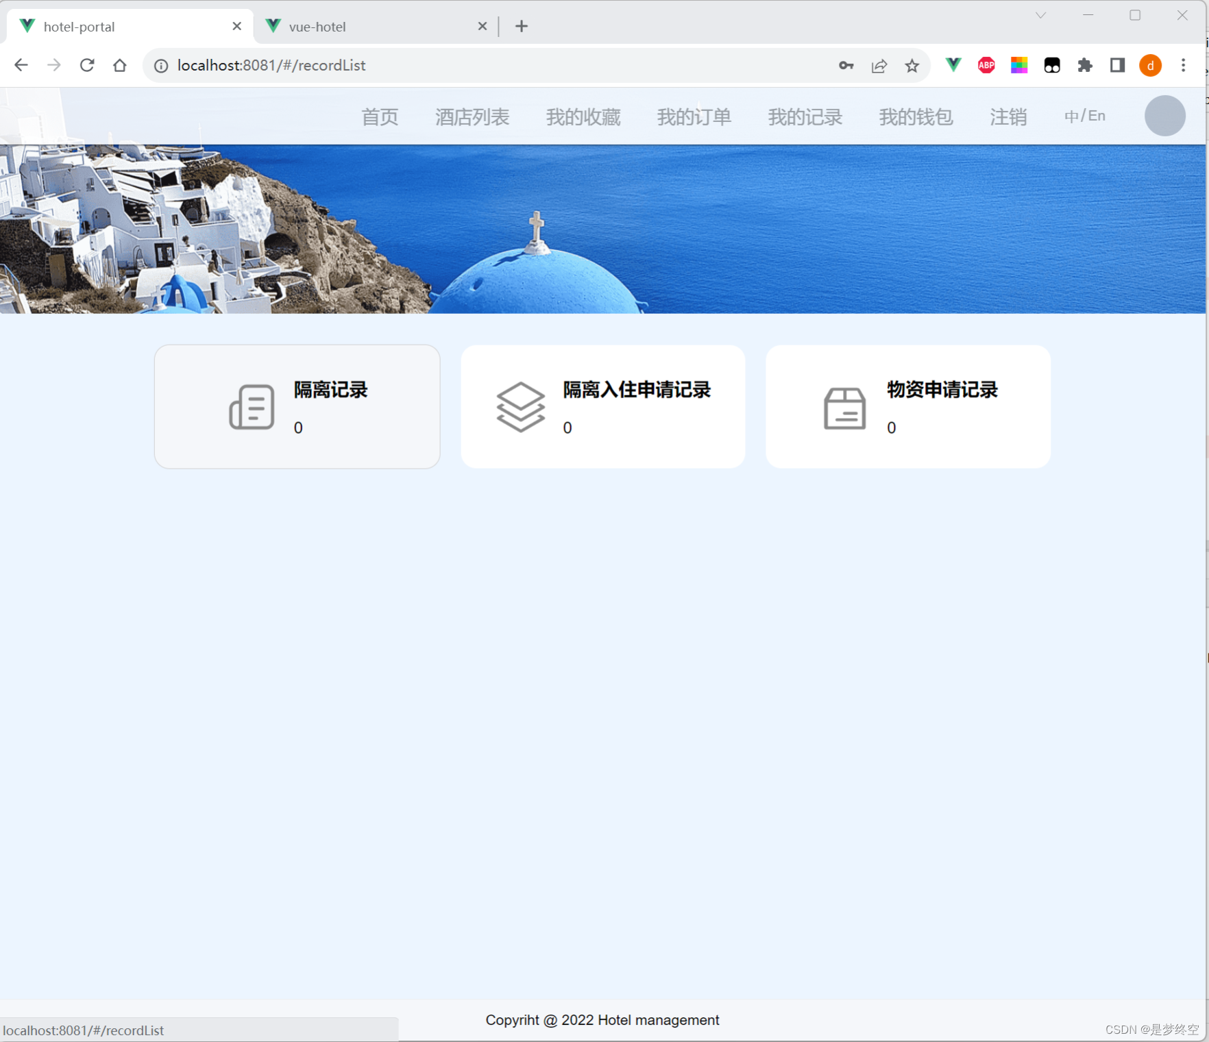The width and height of the screenshot is (1209, 1042).
Task: Minimize the browser window
Action: coord(1088,15)
